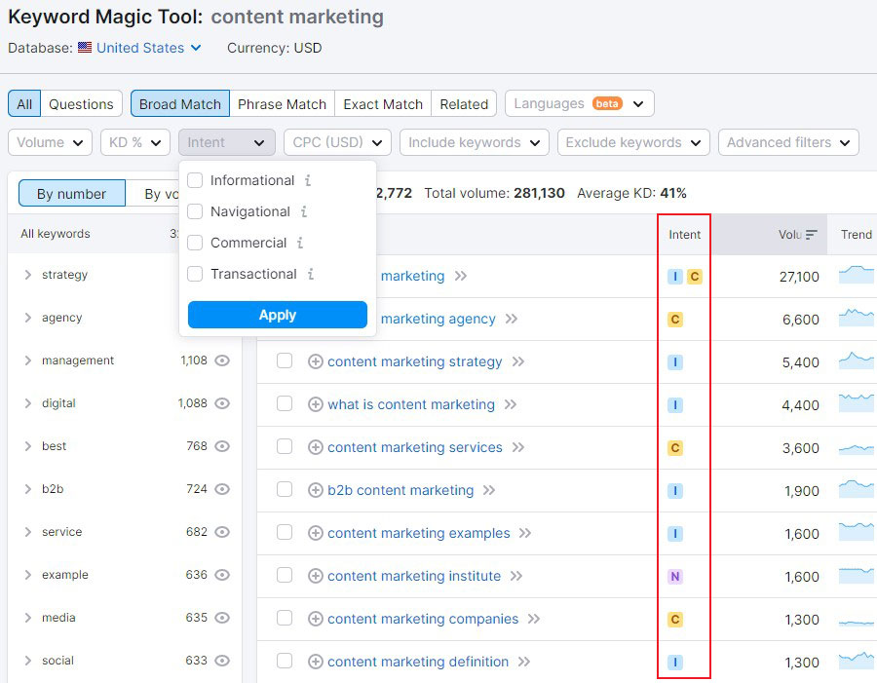Click the plus icon for content marketing strategy

coord(316,361)
